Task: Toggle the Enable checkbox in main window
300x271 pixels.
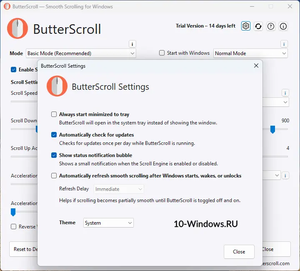Action: (x=13, y=69)
